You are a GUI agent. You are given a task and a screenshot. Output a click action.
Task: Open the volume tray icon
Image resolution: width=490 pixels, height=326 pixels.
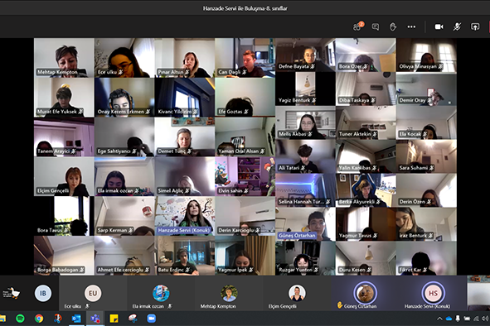click(485, 319)
